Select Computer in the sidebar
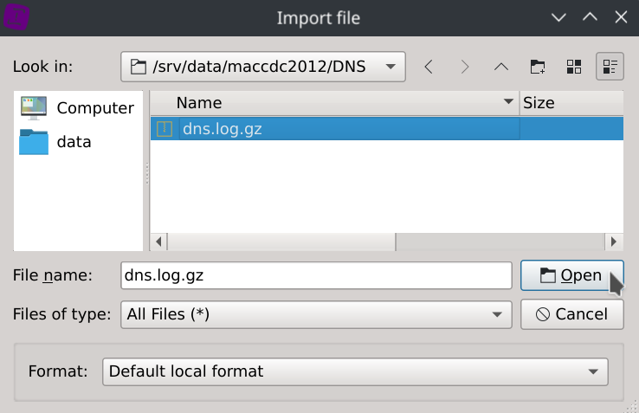This screenshot has height=413, width=639. tap(77, 107)
